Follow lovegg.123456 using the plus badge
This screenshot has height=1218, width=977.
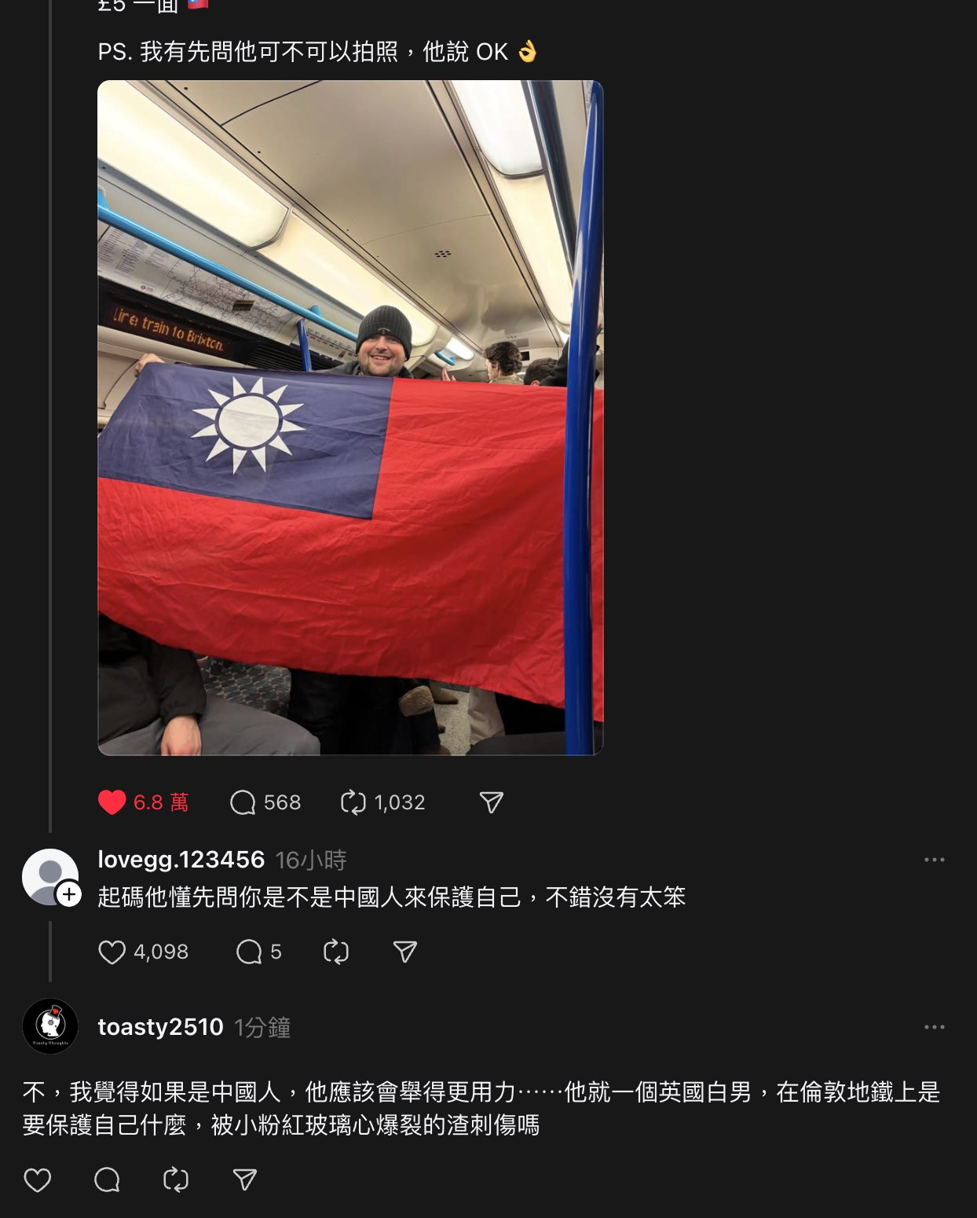pyautogui.click(x=69, y=894)
